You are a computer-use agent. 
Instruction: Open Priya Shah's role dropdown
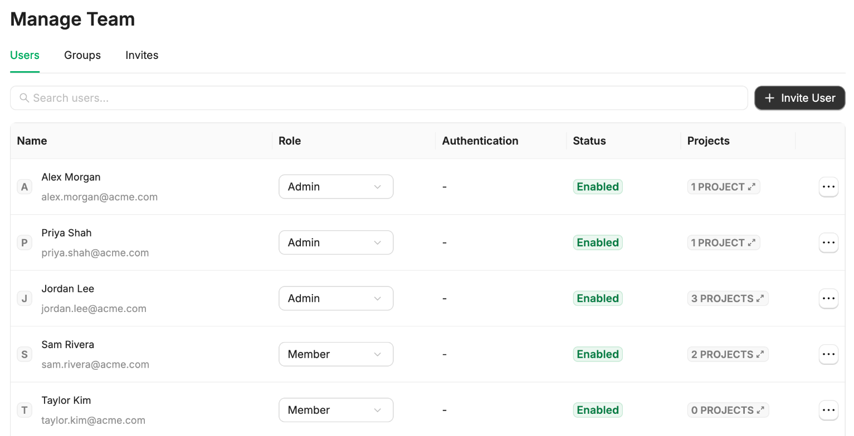point(336,242)
